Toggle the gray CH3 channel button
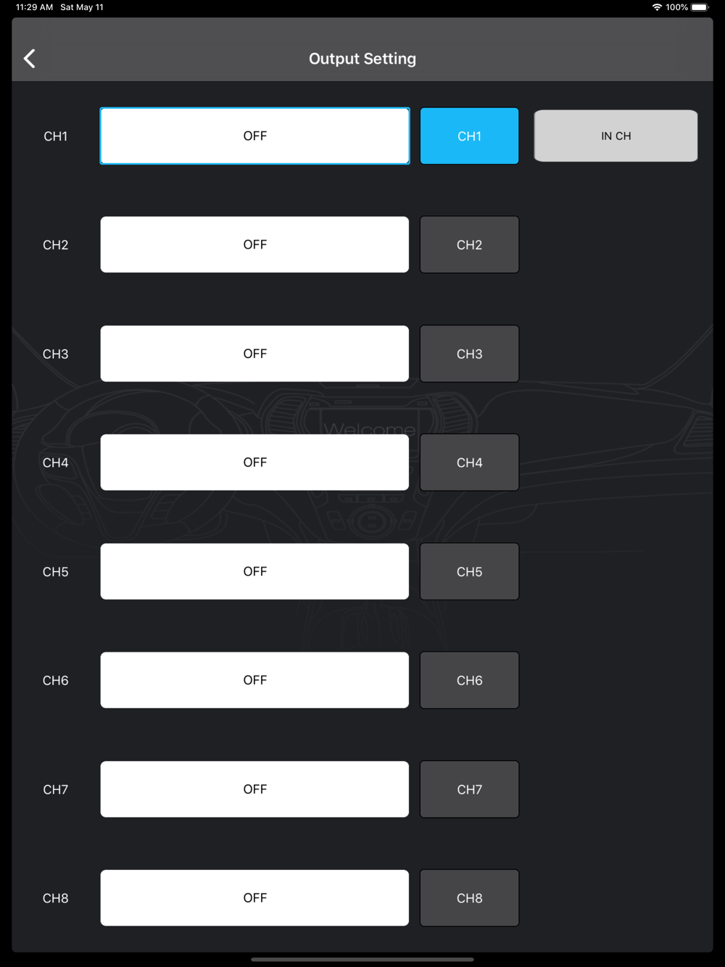 [469, 354]
